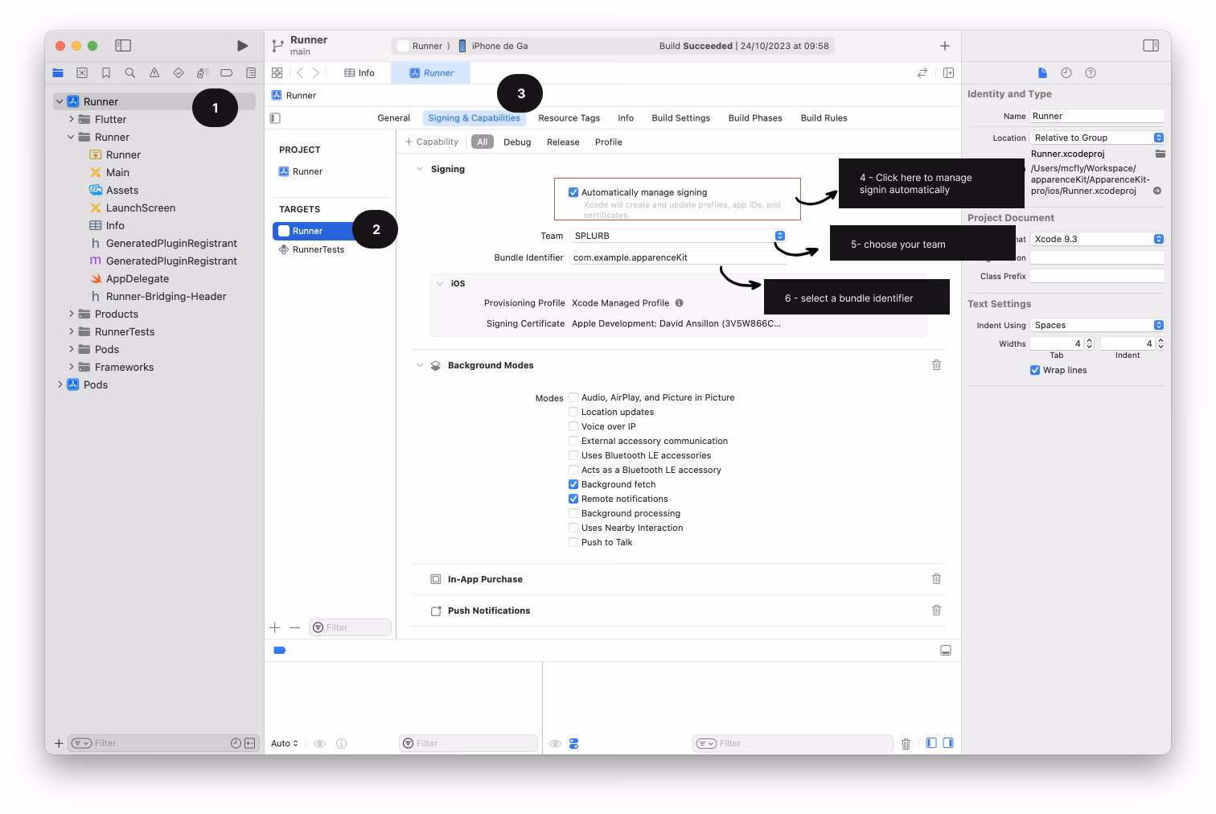Open the Source Control navigator icon
This screenshot has height=814, width=1216.
click(82, 72)
